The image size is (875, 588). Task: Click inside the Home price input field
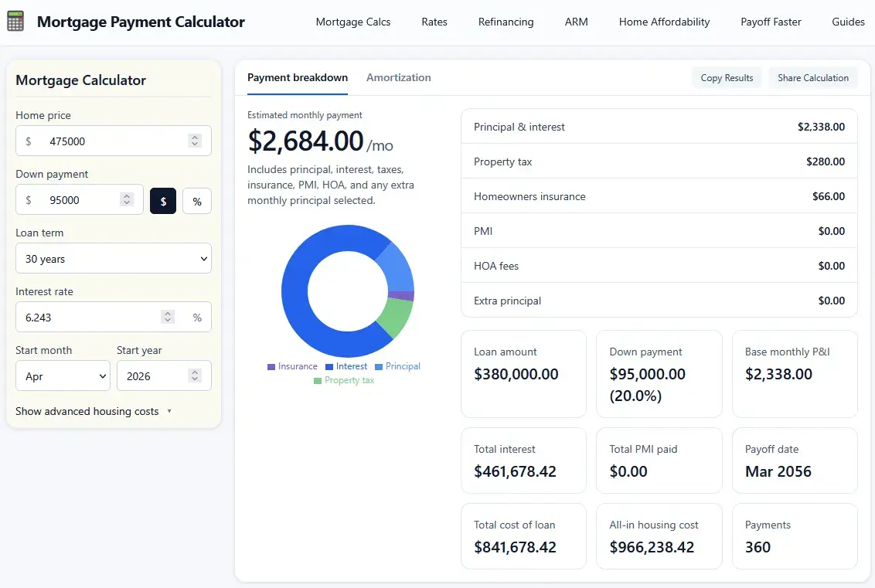click(85, 141)
